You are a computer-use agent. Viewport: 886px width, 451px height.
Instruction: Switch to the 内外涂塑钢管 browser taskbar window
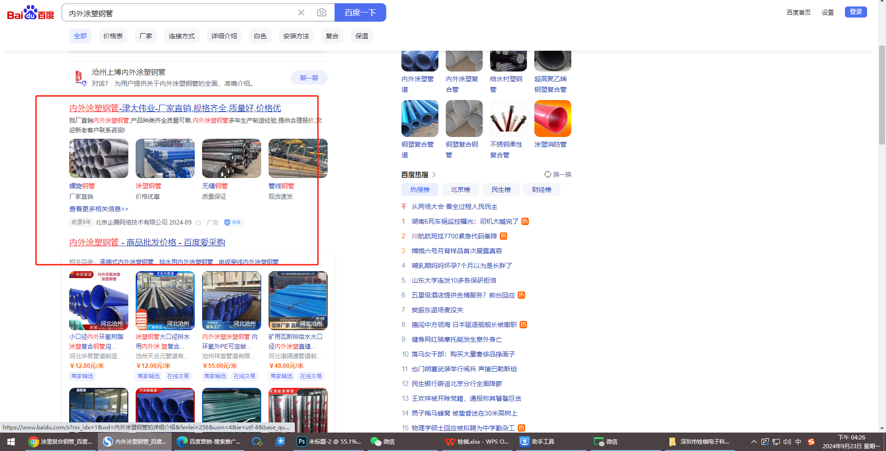(135, 442)
